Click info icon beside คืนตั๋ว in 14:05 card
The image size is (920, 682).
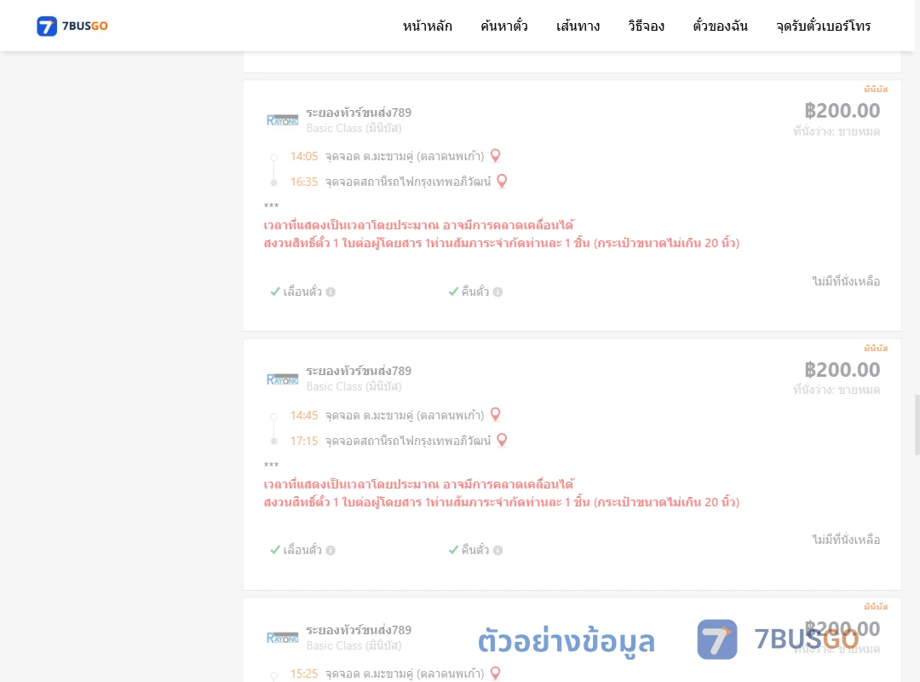(x=497, y=292)
